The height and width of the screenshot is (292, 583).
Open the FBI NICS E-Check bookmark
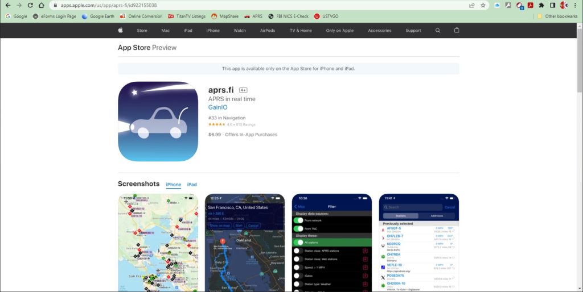288,16
